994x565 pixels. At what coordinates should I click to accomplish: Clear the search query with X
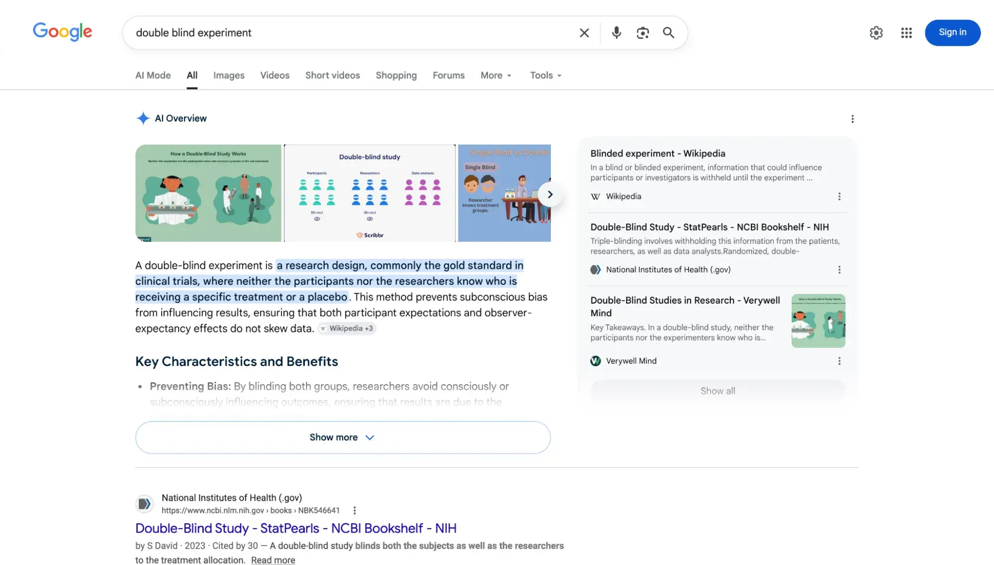tap(584, 33)
